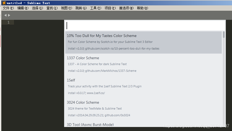
Task: Open the 首选项(N) menu
Action: coord(126,8)
